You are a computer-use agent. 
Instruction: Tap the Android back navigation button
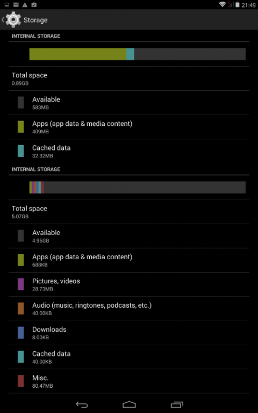[82, 404]
